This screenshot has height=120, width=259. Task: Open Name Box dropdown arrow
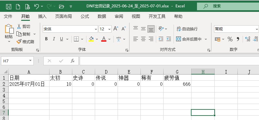tap(31, 61)
